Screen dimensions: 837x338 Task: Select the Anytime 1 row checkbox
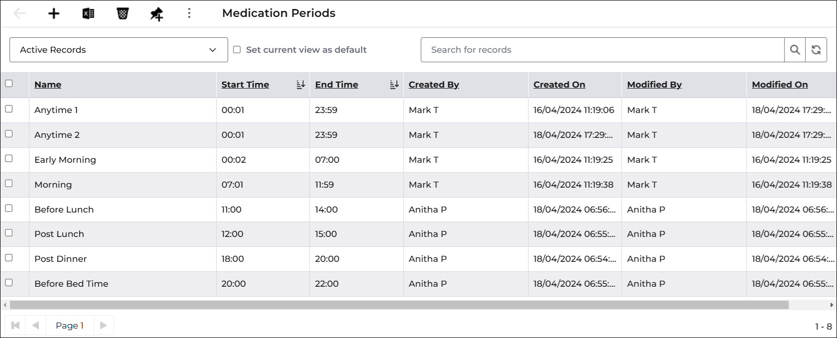[x=9, y=109]
